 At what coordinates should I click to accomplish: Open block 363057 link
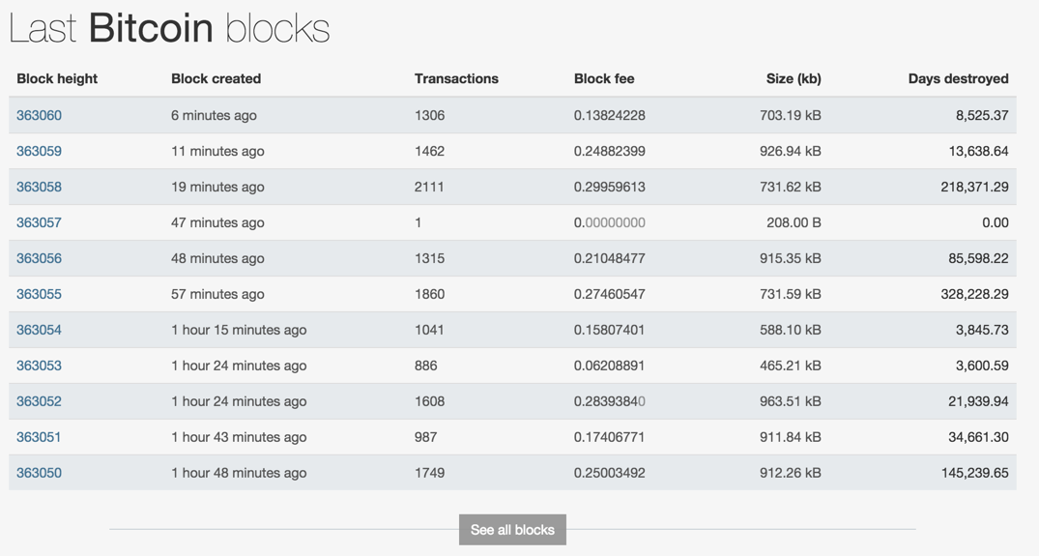39,222
